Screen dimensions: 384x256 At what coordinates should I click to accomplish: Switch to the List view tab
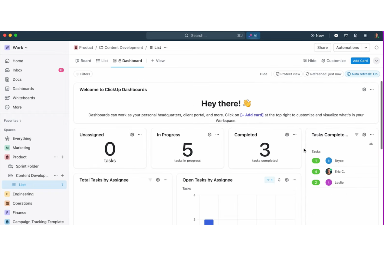(102, 61)
